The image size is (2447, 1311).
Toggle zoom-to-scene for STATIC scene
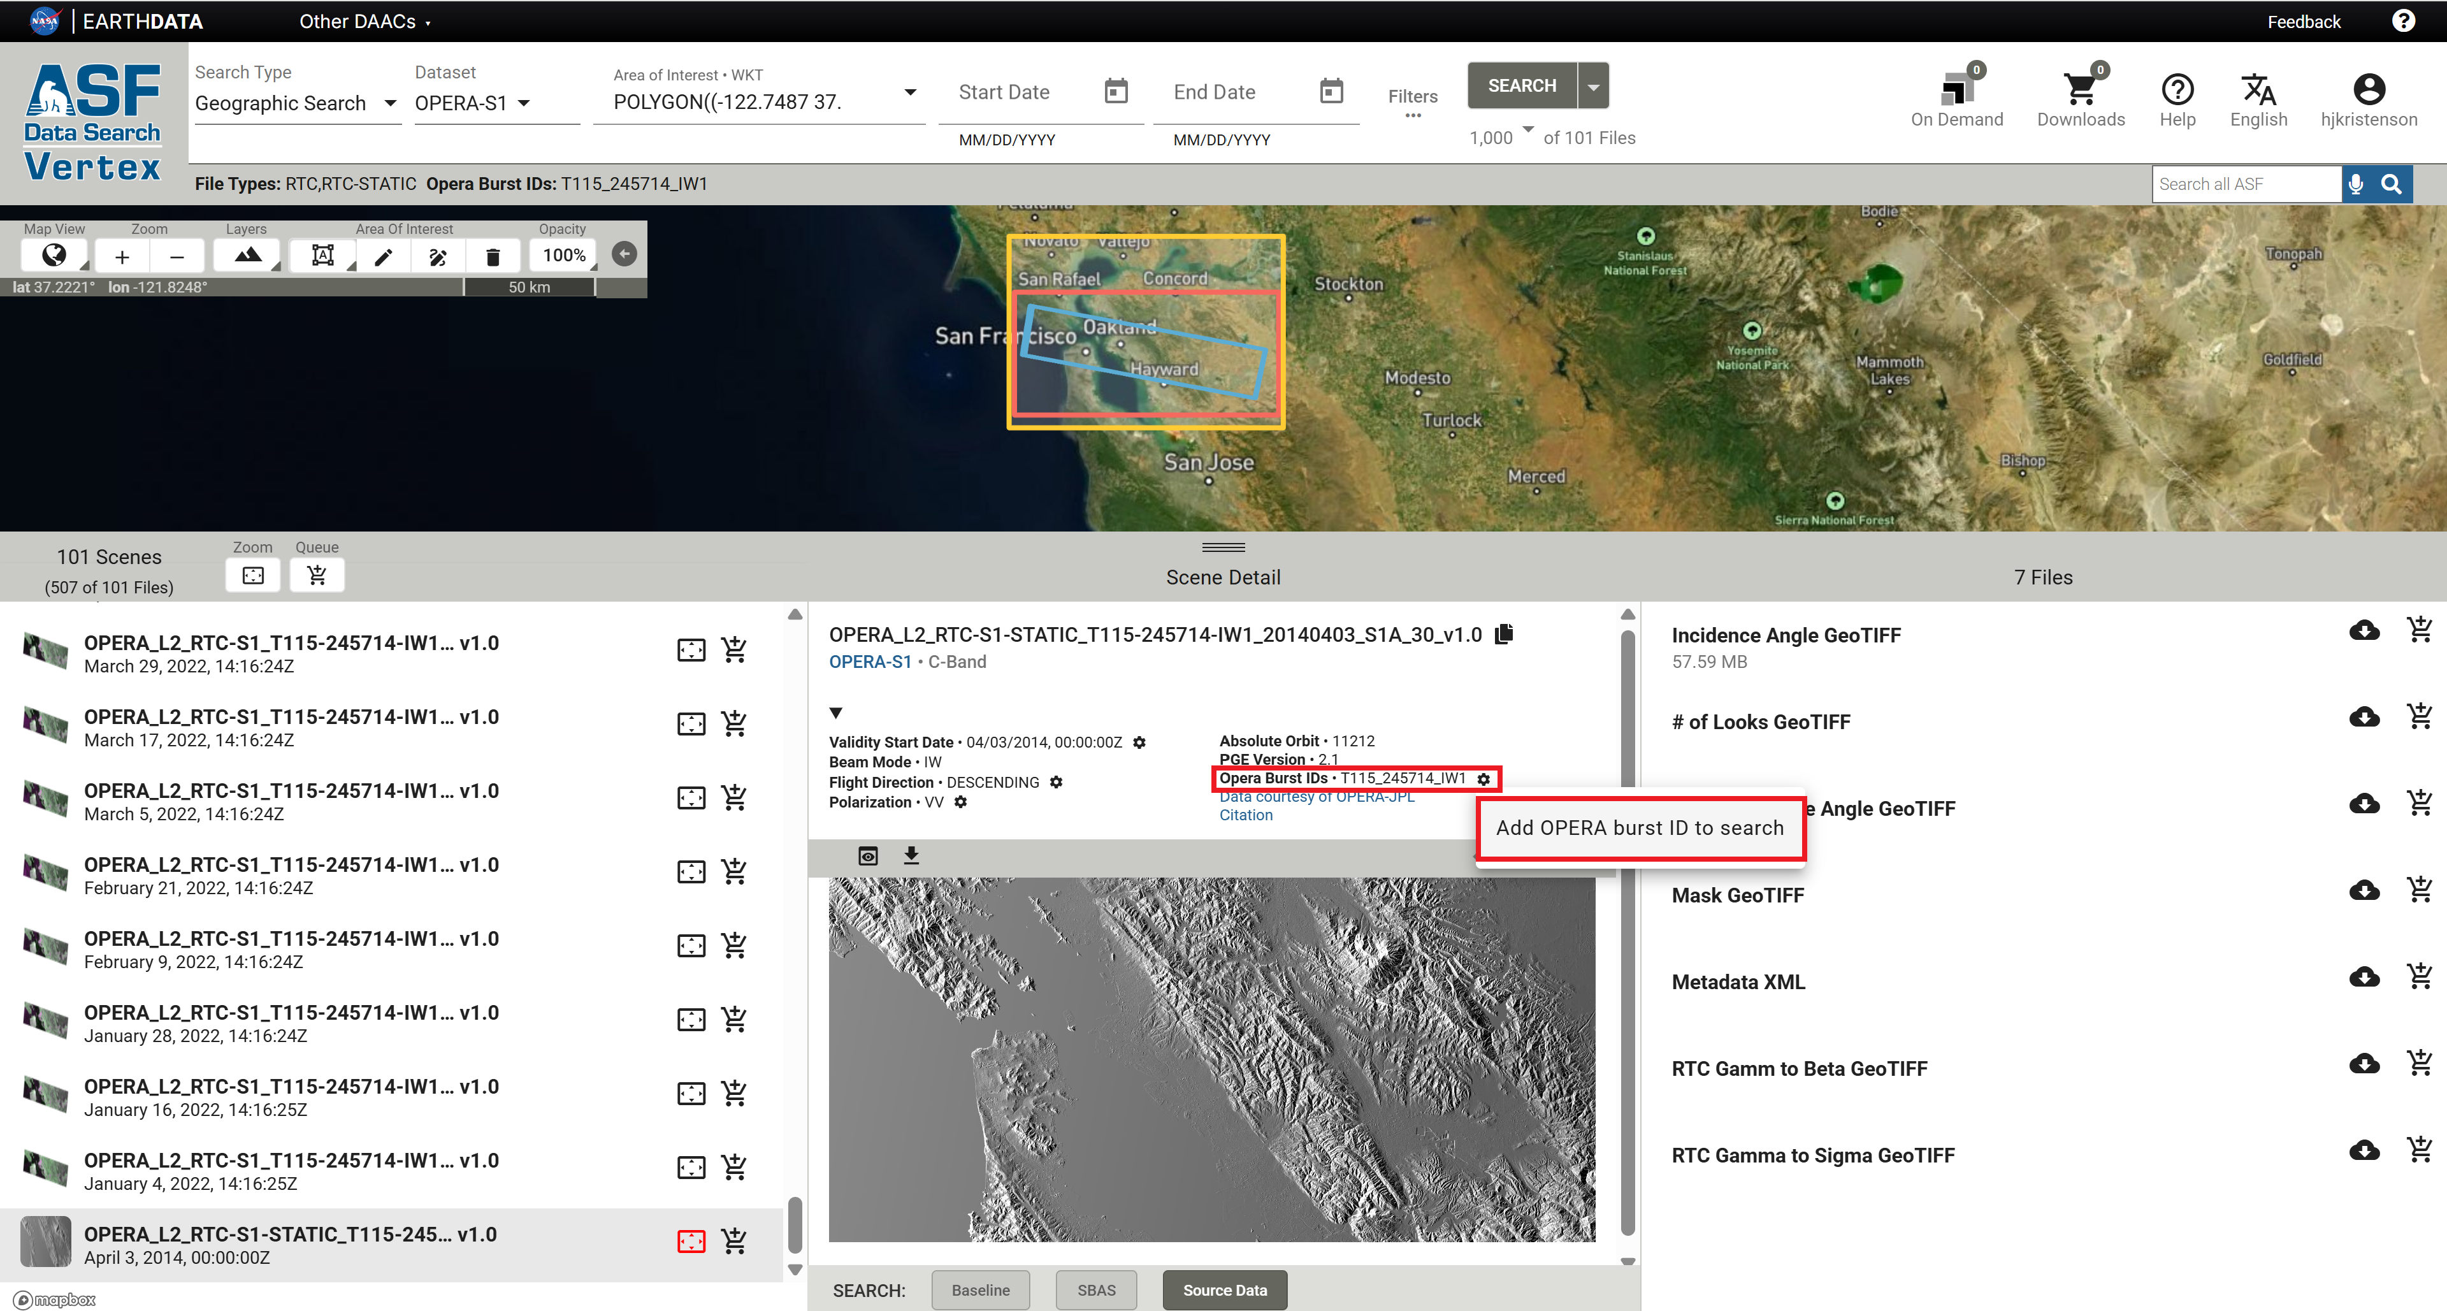point(691,1242)
